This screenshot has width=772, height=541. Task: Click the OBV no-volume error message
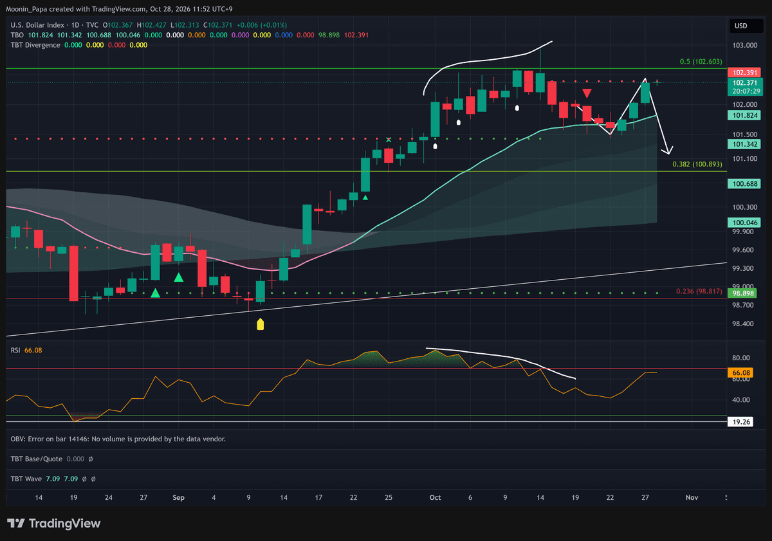[x=118, y=439]
